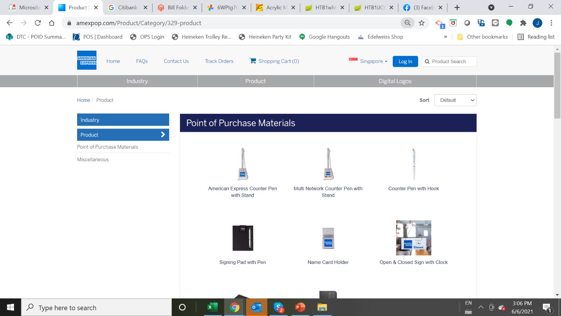Open the Contact Us link

176,61
